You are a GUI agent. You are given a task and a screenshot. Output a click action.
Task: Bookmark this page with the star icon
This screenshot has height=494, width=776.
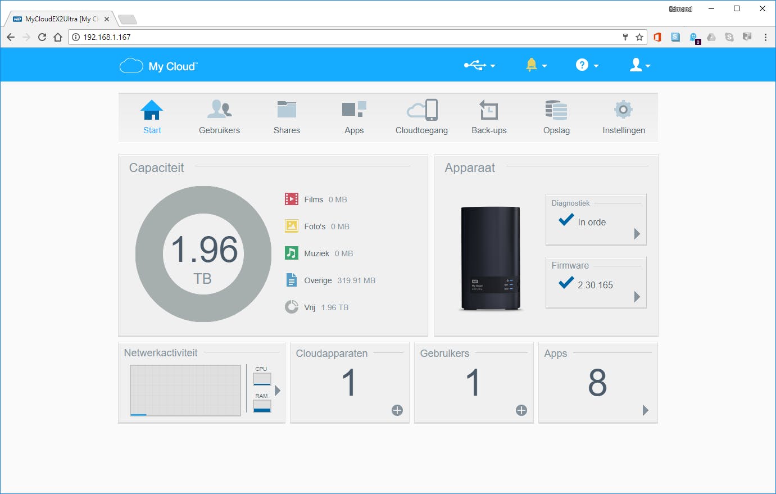(639, 37)
